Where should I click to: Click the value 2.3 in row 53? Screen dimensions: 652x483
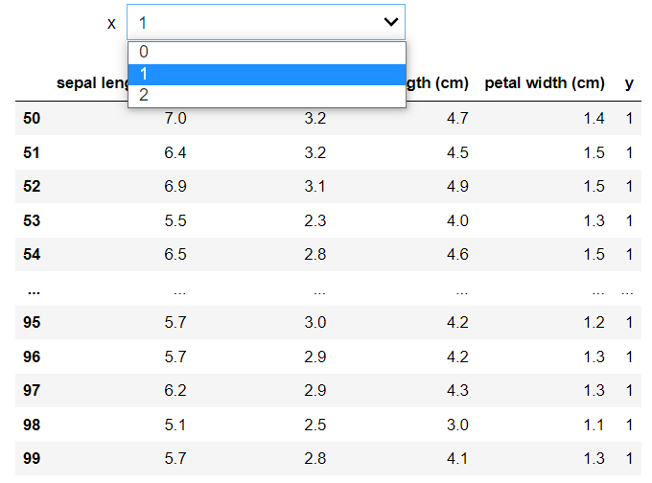tap(314, 220)
